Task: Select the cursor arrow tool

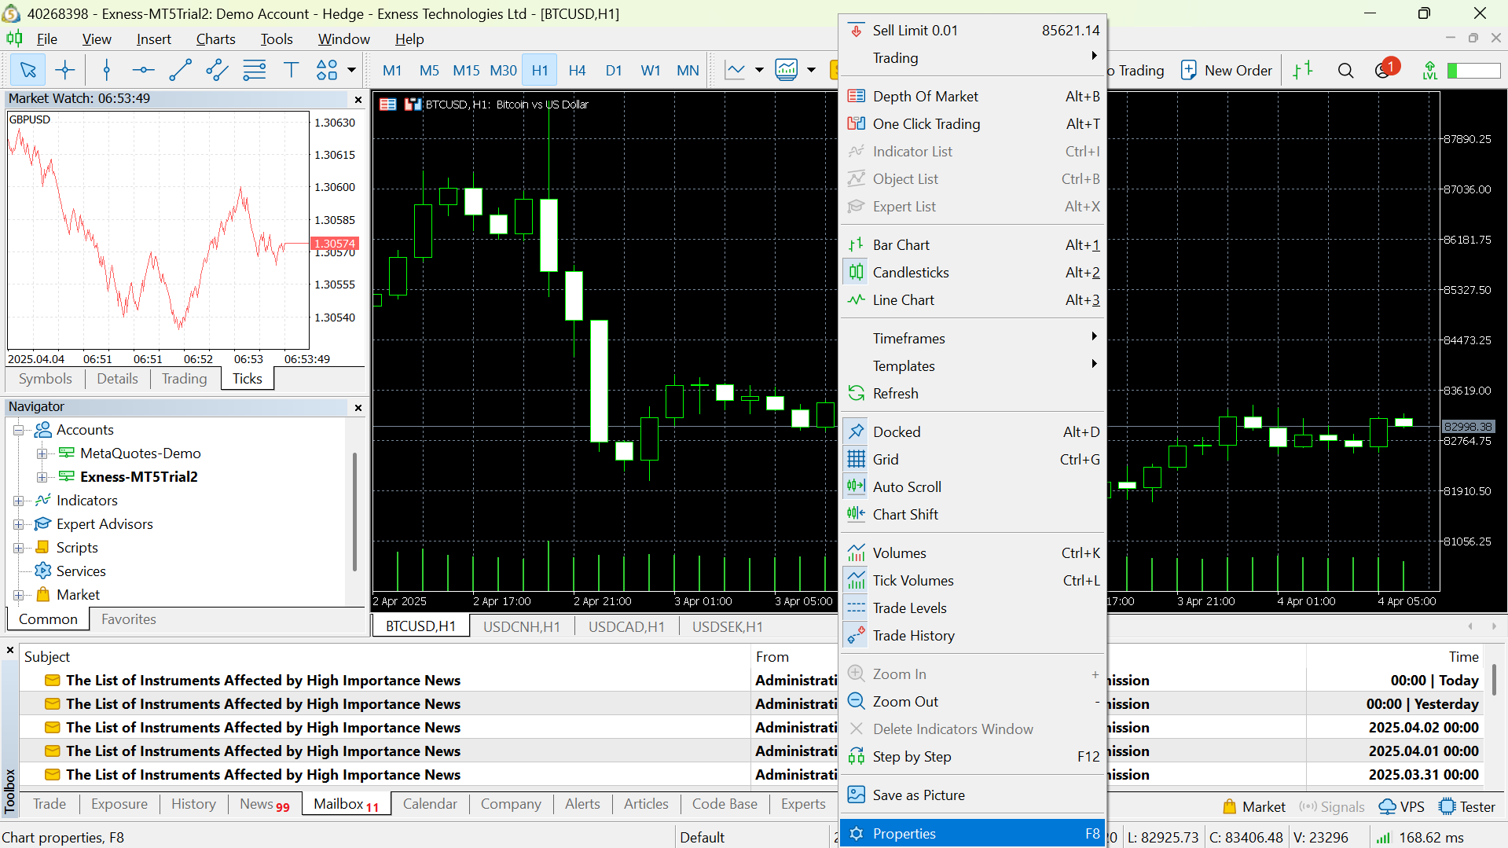Action: [28, 70]
